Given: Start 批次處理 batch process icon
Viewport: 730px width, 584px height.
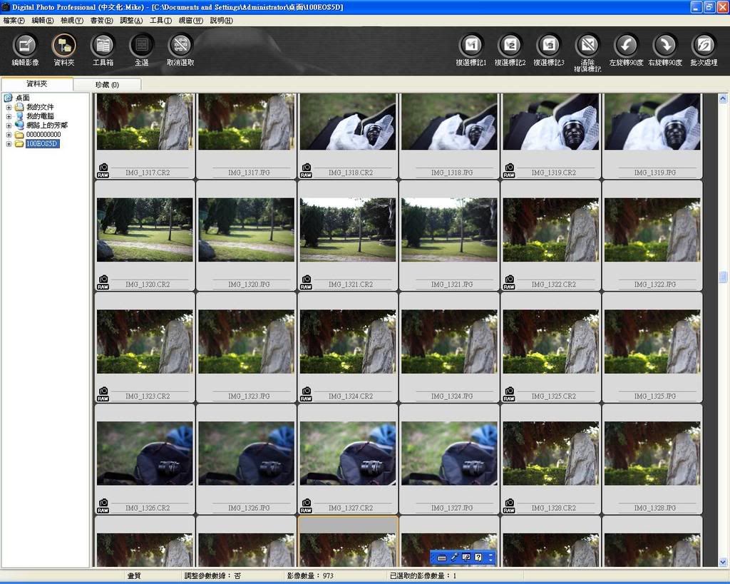Looking at the screenshot, I should tap(704, 46).
